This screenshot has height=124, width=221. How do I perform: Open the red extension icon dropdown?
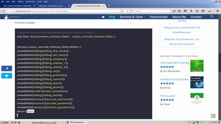(x=210, y=11)
